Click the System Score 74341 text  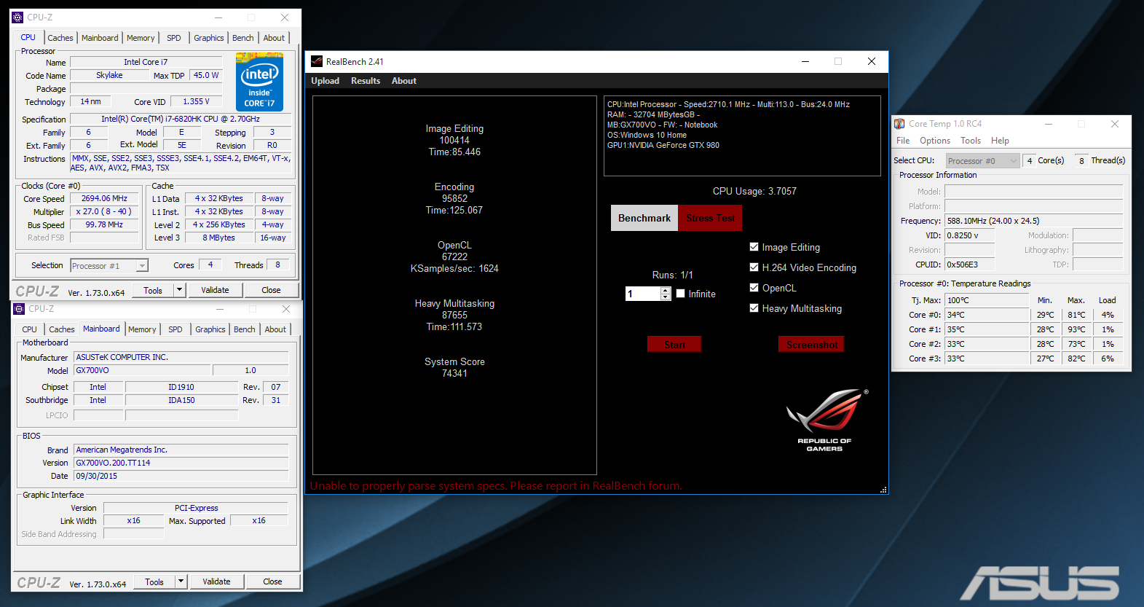pos(454,367)
